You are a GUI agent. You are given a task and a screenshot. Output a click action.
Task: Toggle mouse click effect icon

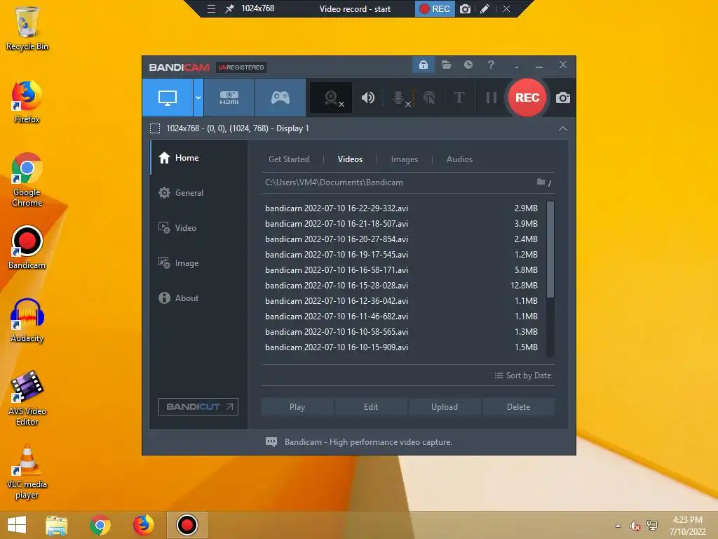(x=429, y=98)
